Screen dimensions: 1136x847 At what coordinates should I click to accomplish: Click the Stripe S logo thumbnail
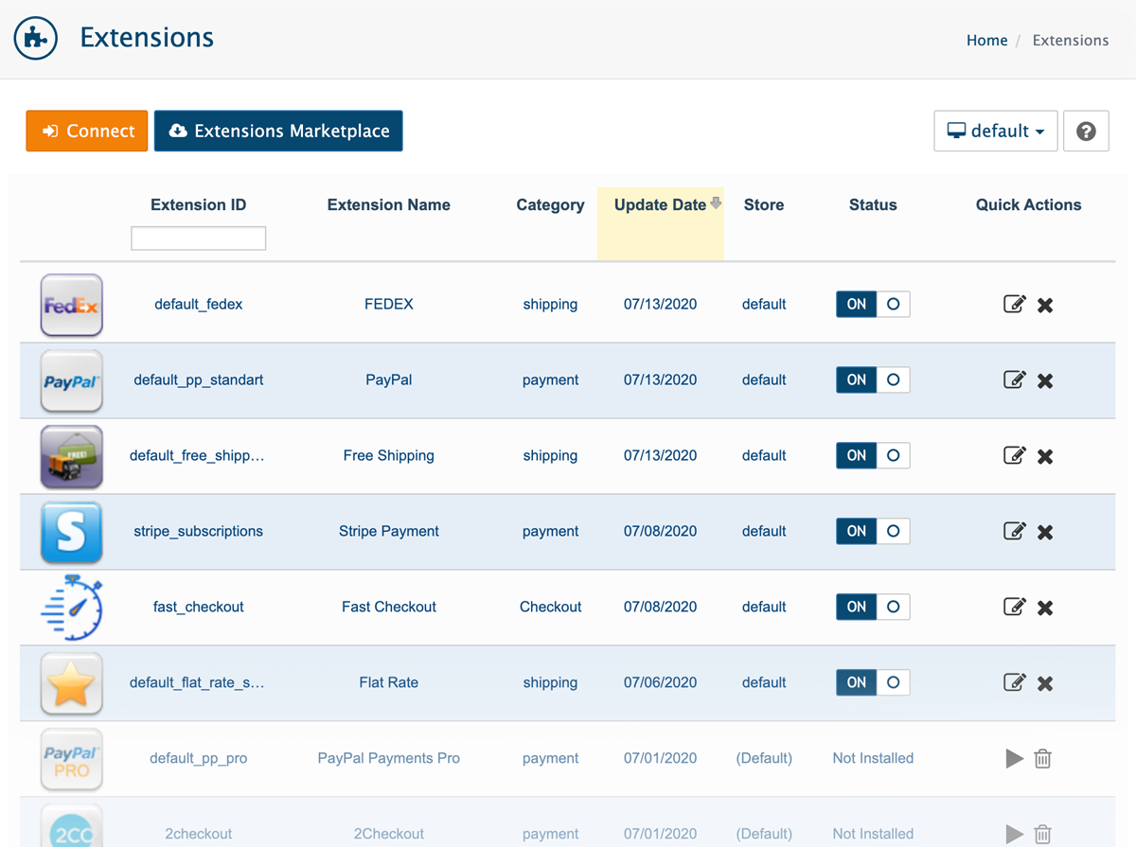72,532
